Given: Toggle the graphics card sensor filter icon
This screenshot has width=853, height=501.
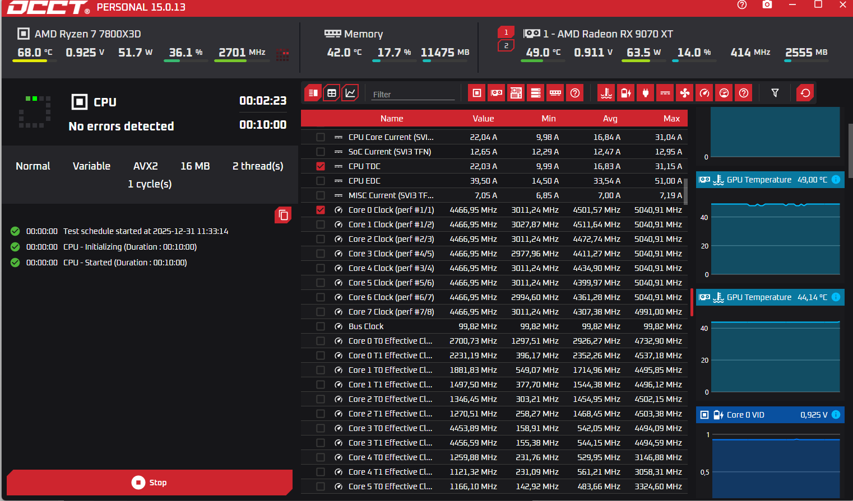Looking at the screenshot, I should pos(497,93).
